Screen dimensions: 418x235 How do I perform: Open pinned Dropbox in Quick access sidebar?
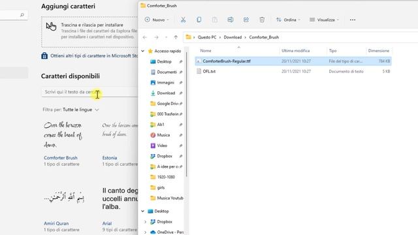(x=165, y=156)
